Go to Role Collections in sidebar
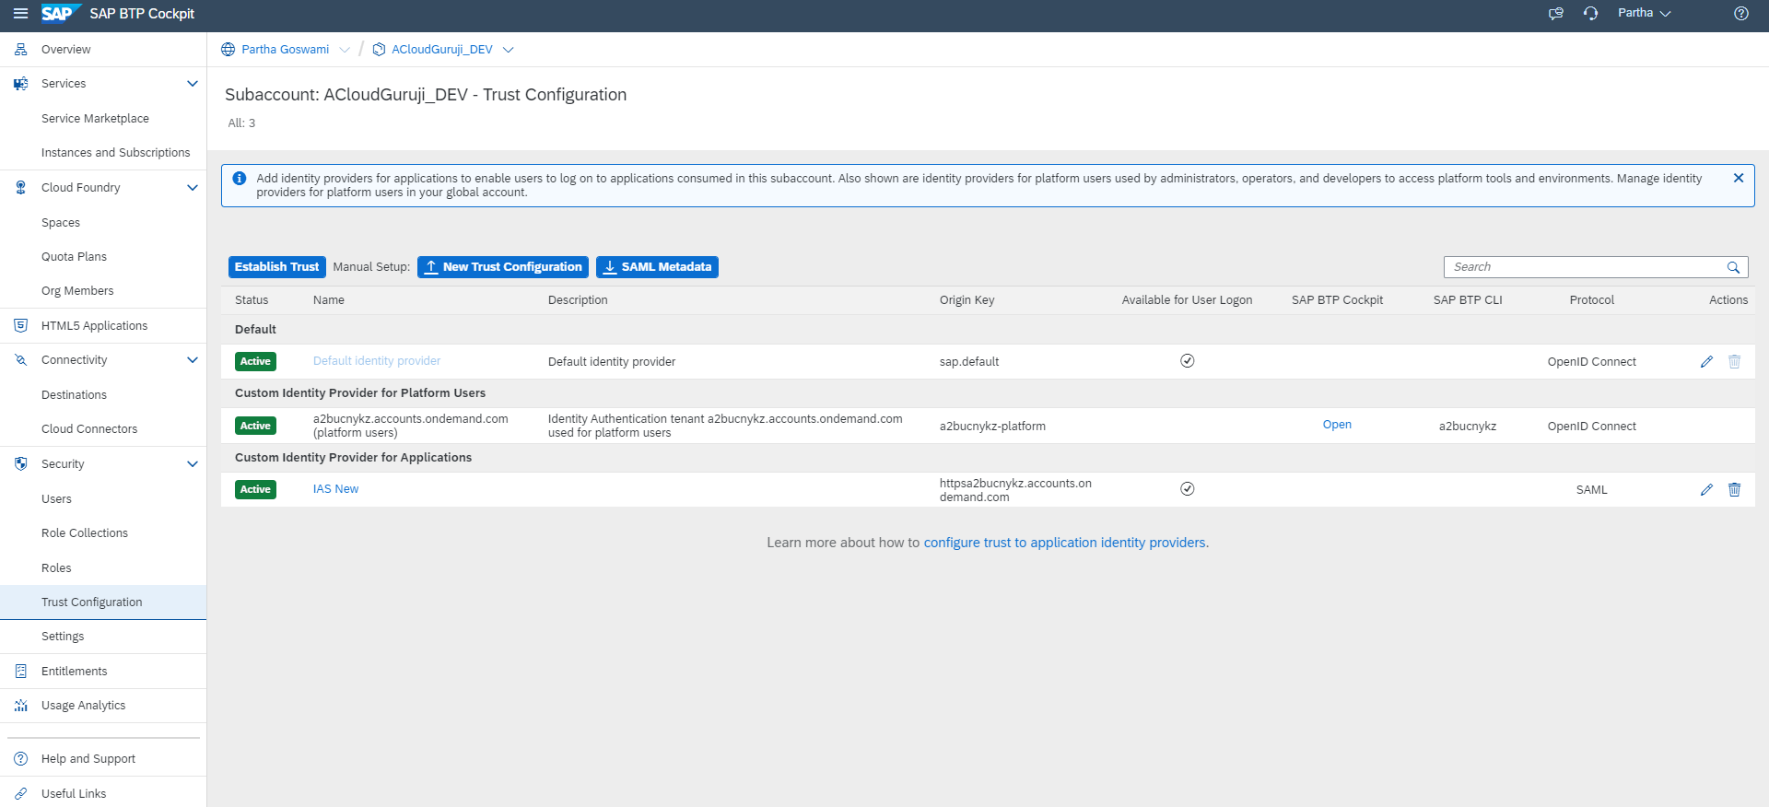The height and width of the screenshot is (807, 1769). 85,533
